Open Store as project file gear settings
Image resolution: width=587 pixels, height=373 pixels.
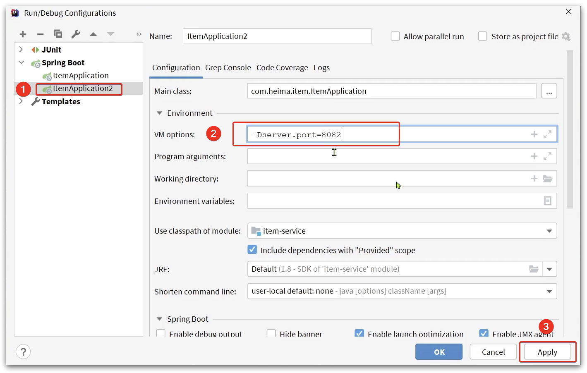point(566,36)
